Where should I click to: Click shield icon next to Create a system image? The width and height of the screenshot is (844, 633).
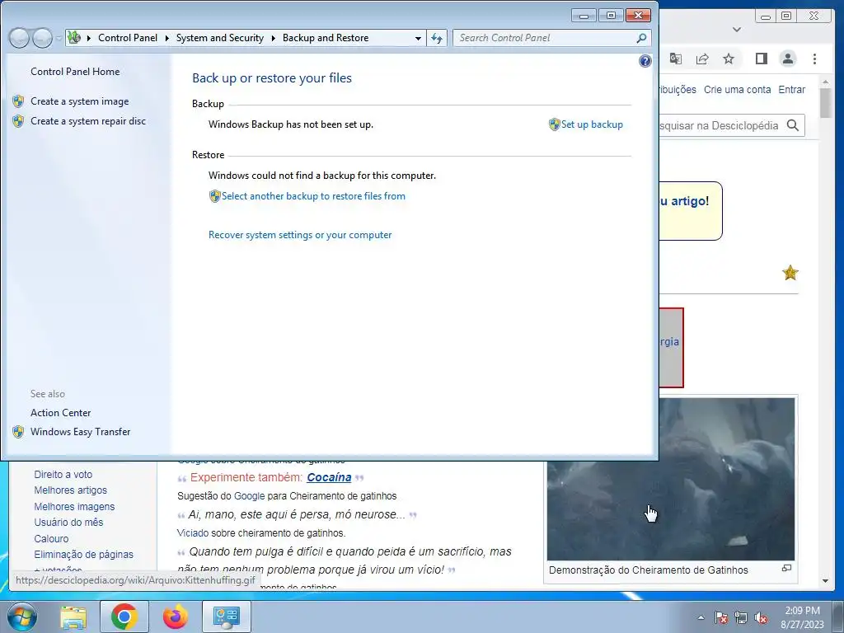coord(18,101)
